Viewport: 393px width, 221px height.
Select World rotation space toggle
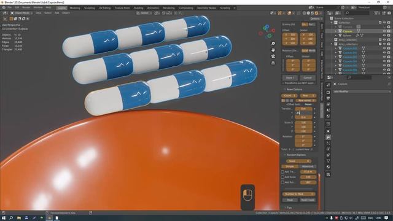[x=312, y=50]
